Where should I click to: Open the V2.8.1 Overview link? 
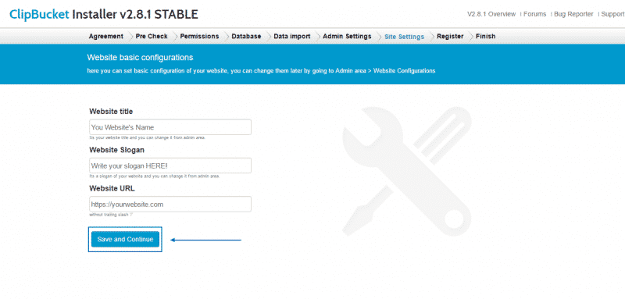pyautogui.click(x=491, y=14)
